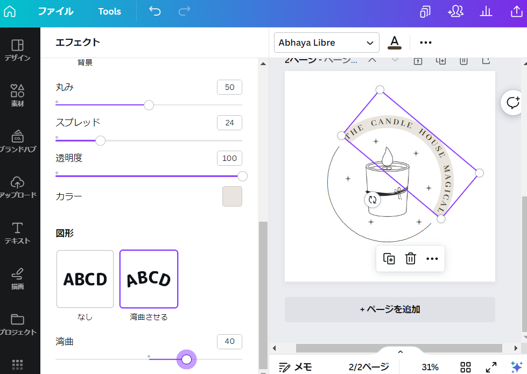Viewport: 527px width, 374px height.
Task: Duplicate the selected element in the floating toolbar
Action: pos(389,259)
